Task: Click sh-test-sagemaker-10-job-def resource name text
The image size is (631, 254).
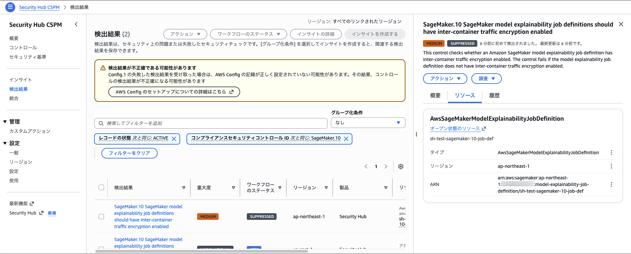Action: click(x=462, y=139)
